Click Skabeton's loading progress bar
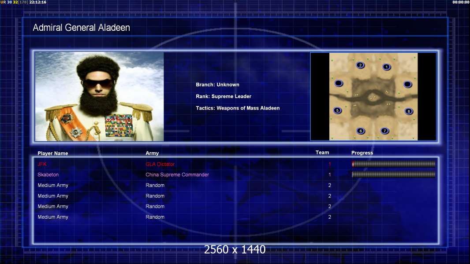470x264 pixels. (x=394, y=174)
